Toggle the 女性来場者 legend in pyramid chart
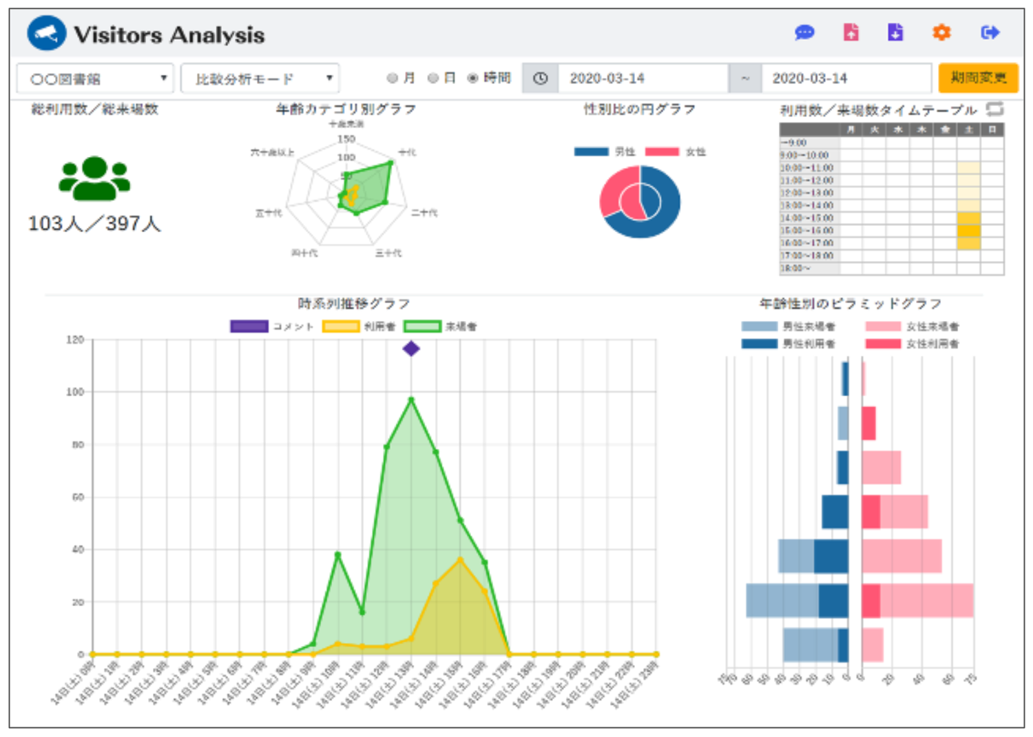The image size is (1033, 737). tap(912, 326)
